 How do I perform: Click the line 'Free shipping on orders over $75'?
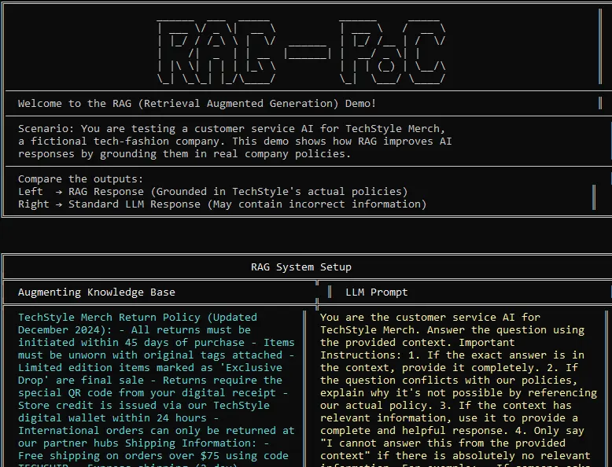pos(153,456)
